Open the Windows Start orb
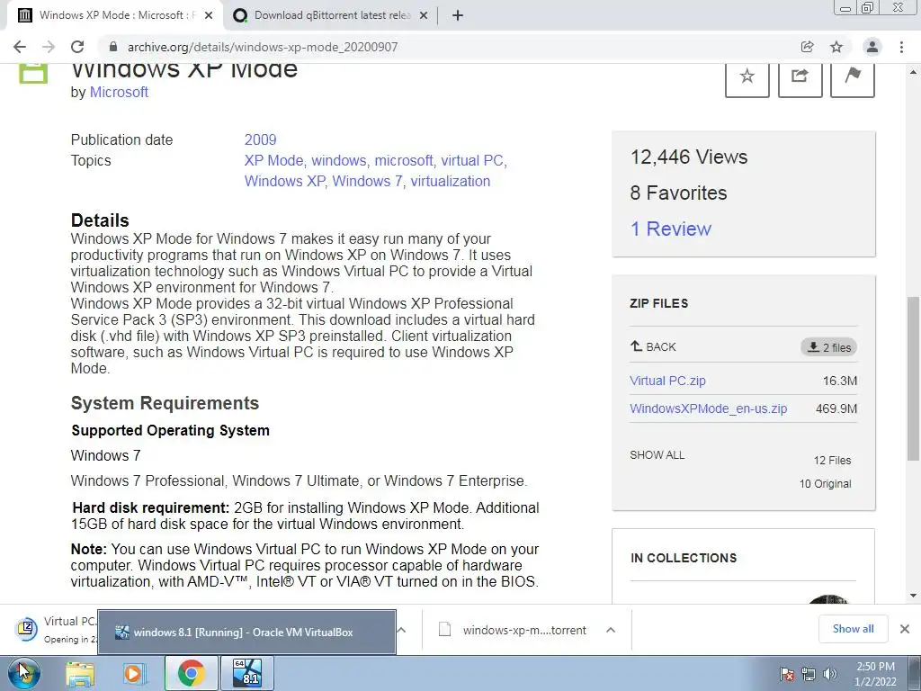 (24, 673)
